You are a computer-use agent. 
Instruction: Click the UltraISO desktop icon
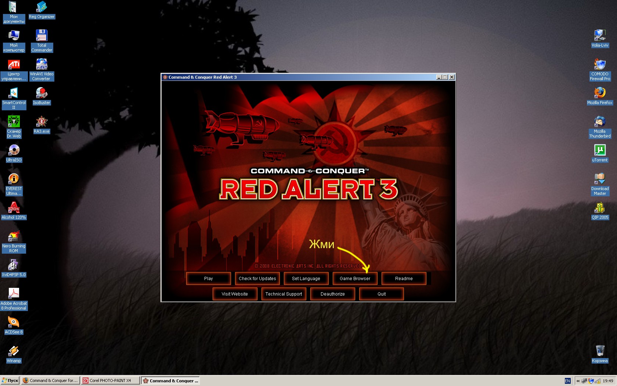pyautogui.click(x=14, y=153)
